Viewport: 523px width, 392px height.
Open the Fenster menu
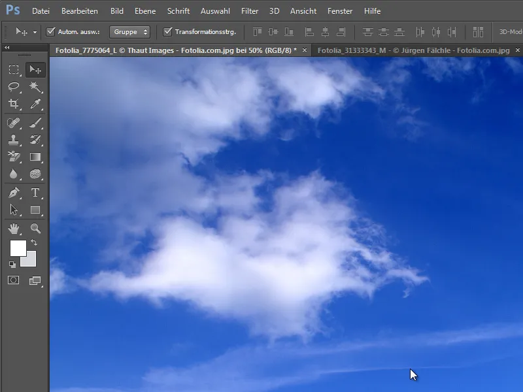(340, 11)
